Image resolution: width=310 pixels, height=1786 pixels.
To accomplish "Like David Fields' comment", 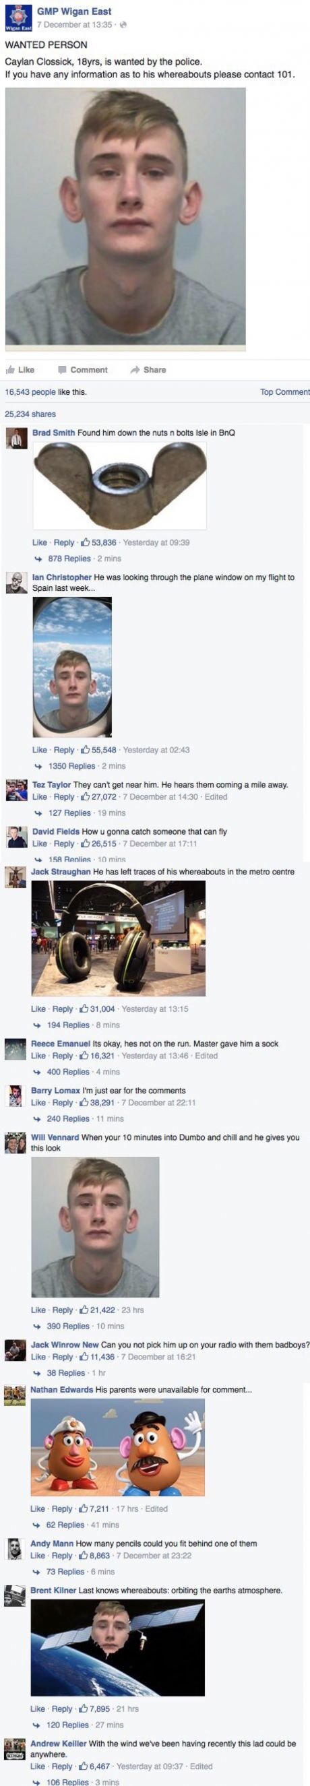I will [40, 843].
